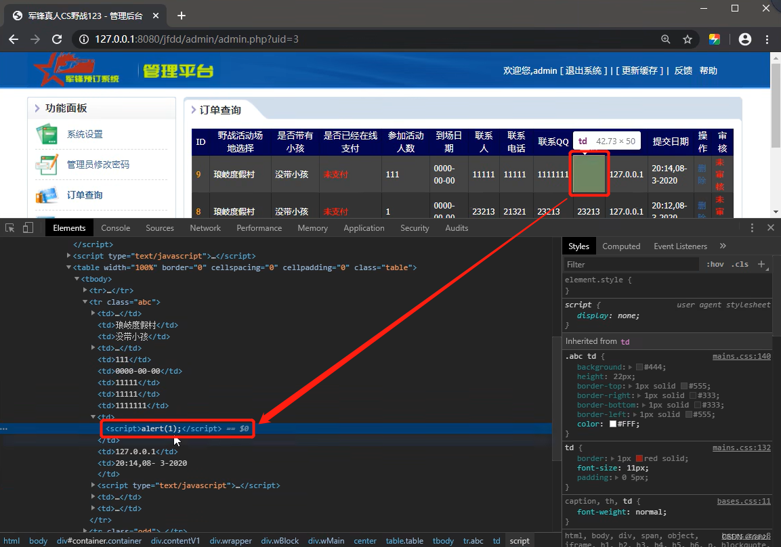
Task: Click the 系统设置 sidebar icon
Action: point(47,135)
